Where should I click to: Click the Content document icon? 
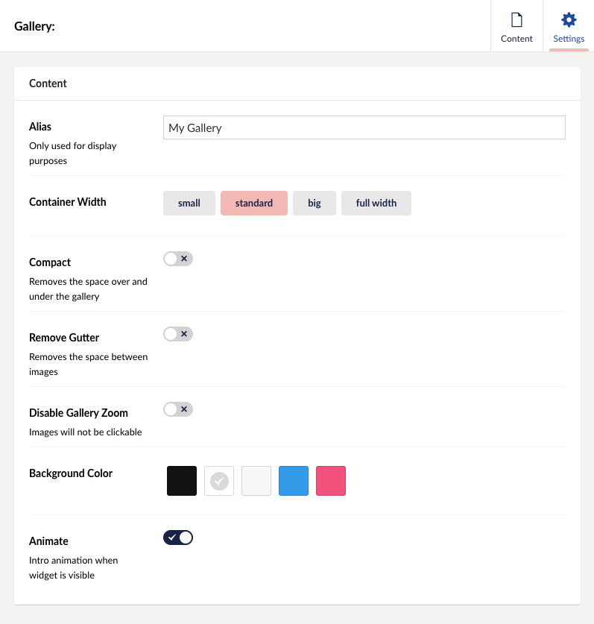(516, 20)
